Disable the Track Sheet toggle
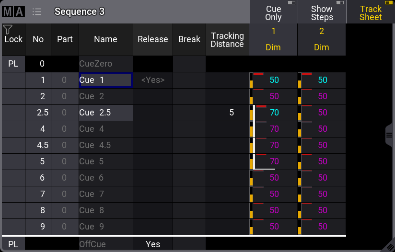The width and height of the screenshot is (395, 252). pos(371,12)
